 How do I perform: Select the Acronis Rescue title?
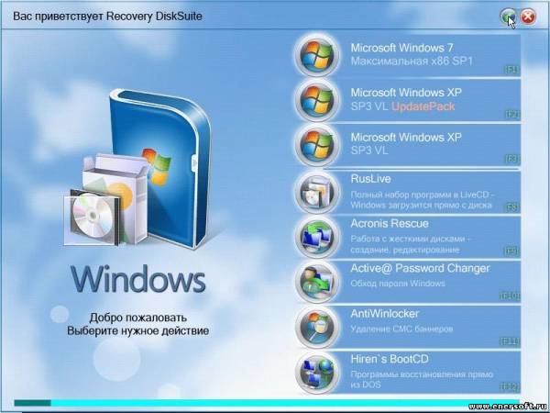click(x=390, y=224)
